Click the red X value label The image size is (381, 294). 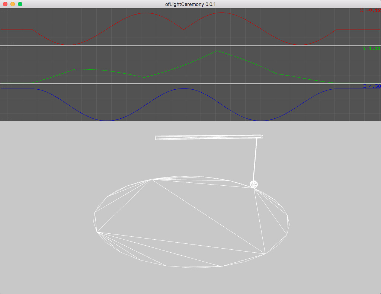(x=370, y=10)
